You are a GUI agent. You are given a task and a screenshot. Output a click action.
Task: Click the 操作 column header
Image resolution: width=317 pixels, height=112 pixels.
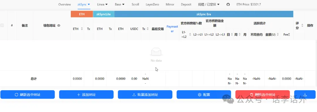point(310,25)
